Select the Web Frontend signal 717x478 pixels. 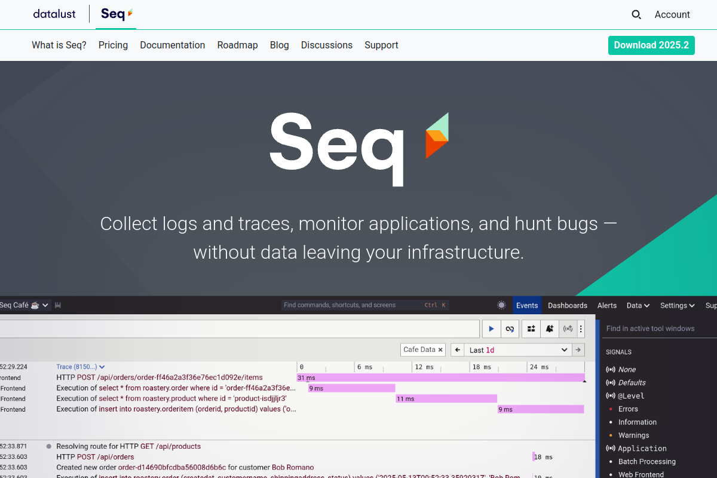point(641,474)
